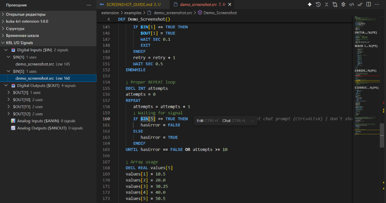Viewport: 386px width, 203px height.
Task: Select the demo_screenshot.src editor tab
Action: 202,5
